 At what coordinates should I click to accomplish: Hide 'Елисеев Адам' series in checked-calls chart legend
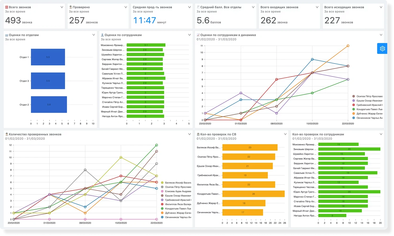pos(176,191)
